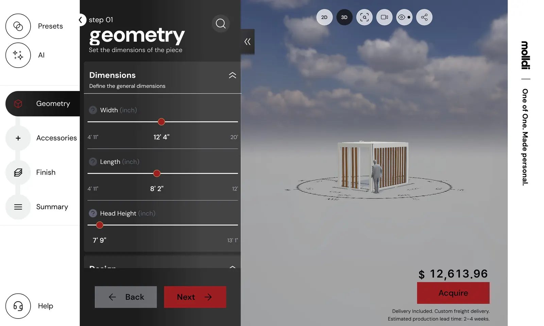Go to the Geometry step
This screenshot has width=544, height=326.
tap(43, 104)
